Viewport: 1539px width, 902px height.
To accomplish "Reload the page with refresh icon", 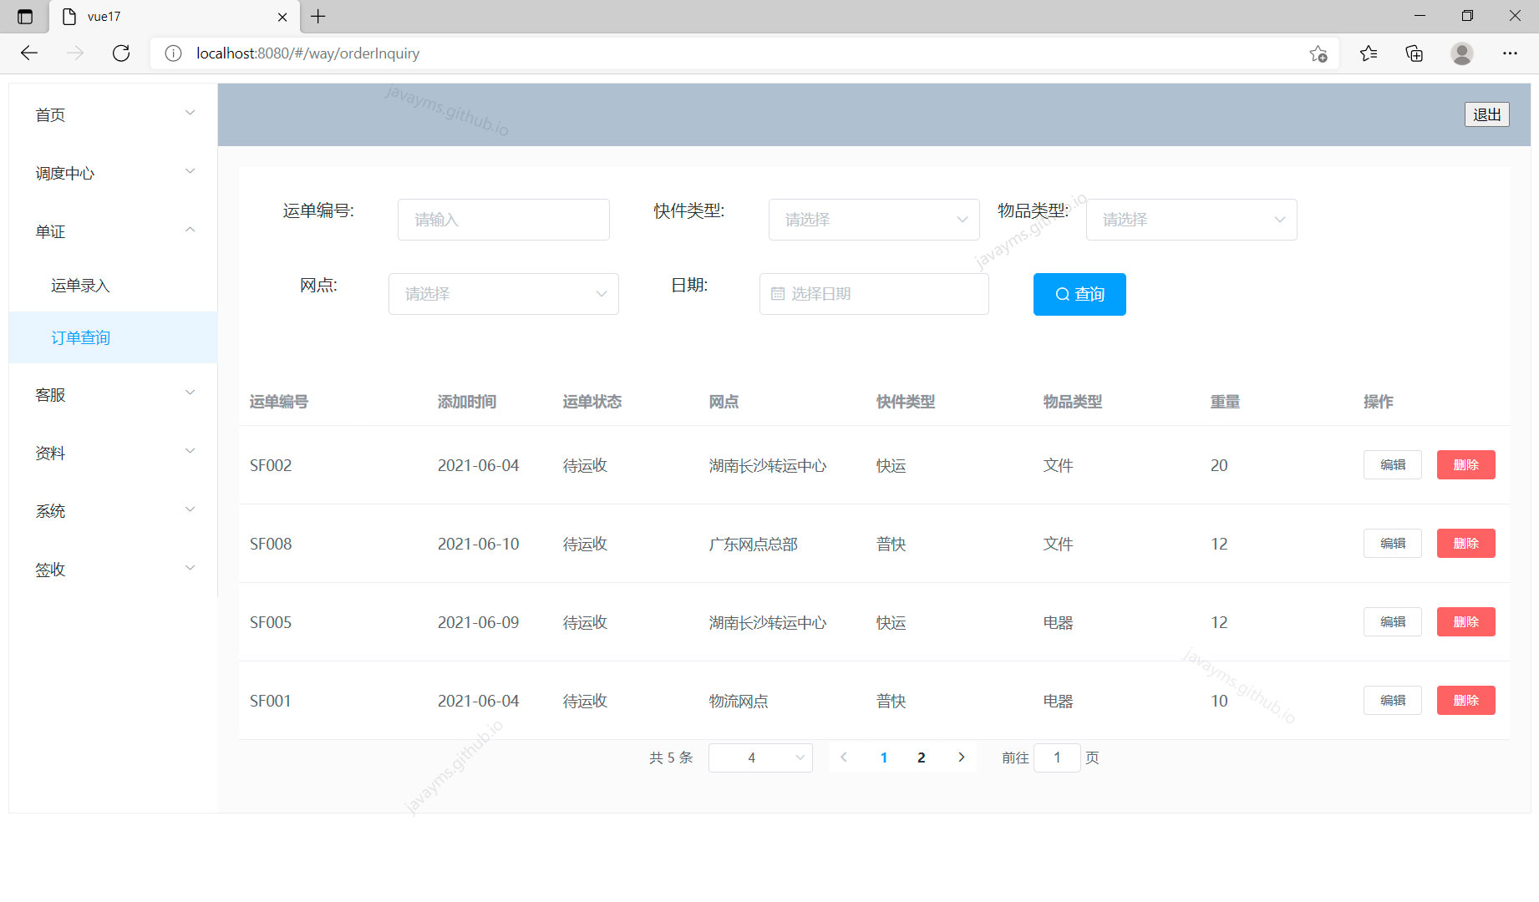I will click(121, 53).
